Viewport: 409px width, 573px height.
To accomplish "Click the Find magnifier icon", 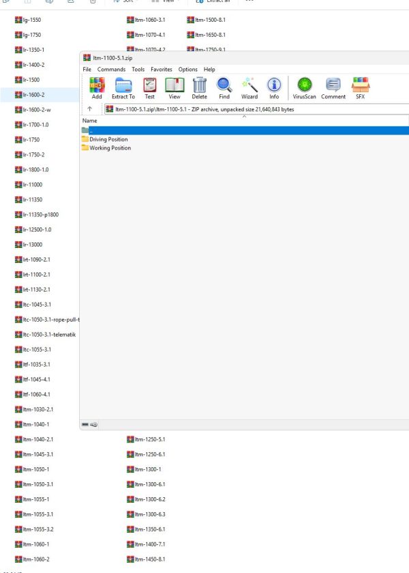I will click(224, 88).
